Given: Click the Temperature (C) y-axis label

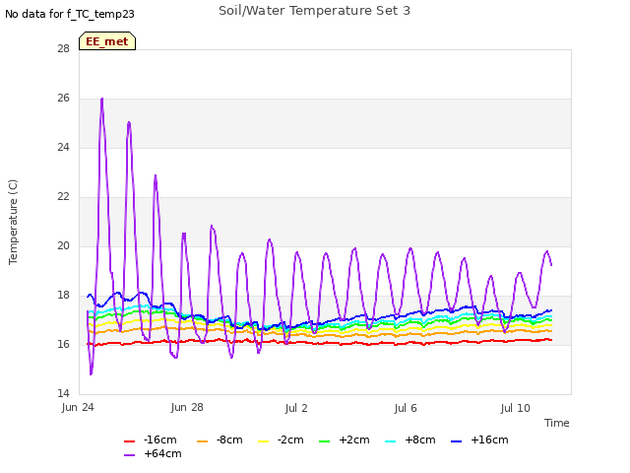Looking at the screenshot, I should tap(13, 222).
